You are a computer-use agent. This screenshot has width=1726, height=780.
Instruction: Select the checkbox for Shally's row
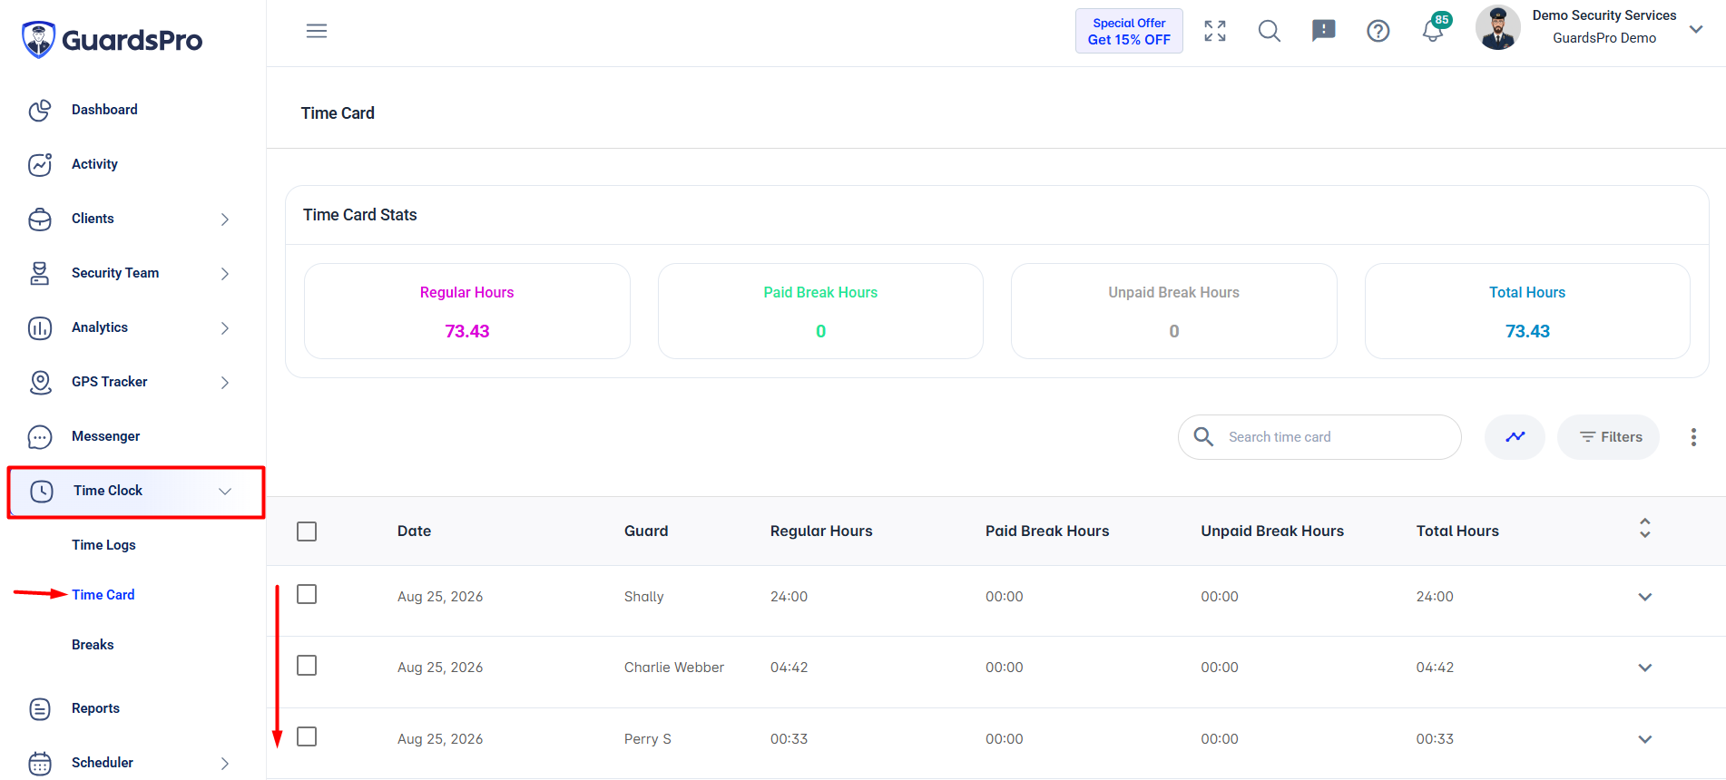click(x=307, y=594)
